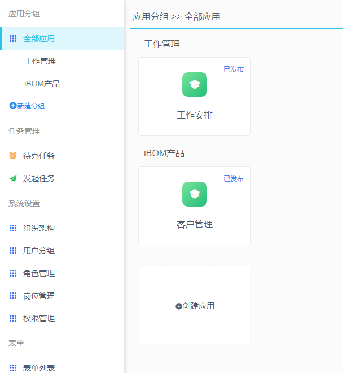
Task: Open 用户分组 settings
Action: coord(39,251)
